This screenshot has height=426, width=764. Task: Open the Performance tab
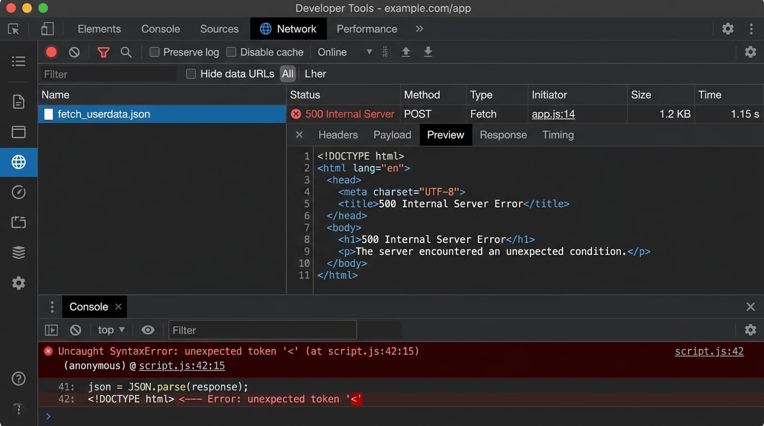click(x=367, y=29)
